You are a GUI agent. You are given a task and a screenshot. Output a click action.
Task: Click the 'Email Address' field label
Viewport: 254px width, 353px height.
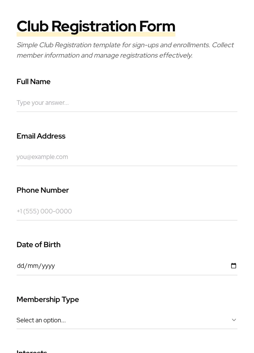pos(41,136)
